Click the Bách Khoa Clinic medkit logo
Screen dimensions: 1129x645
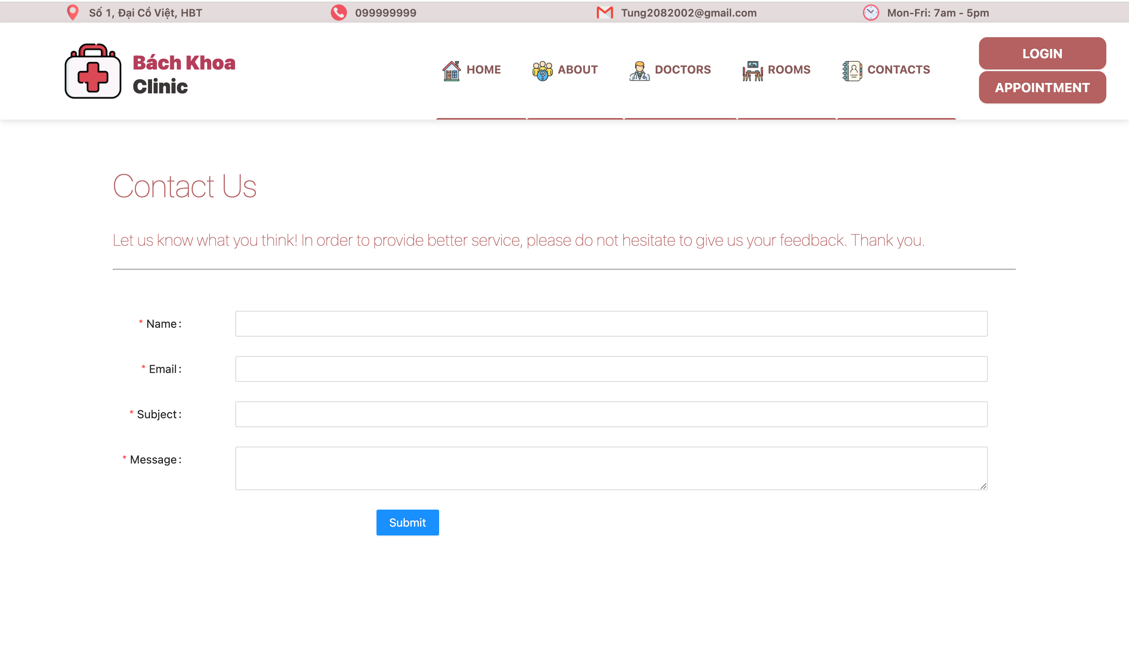click(93, 71)
